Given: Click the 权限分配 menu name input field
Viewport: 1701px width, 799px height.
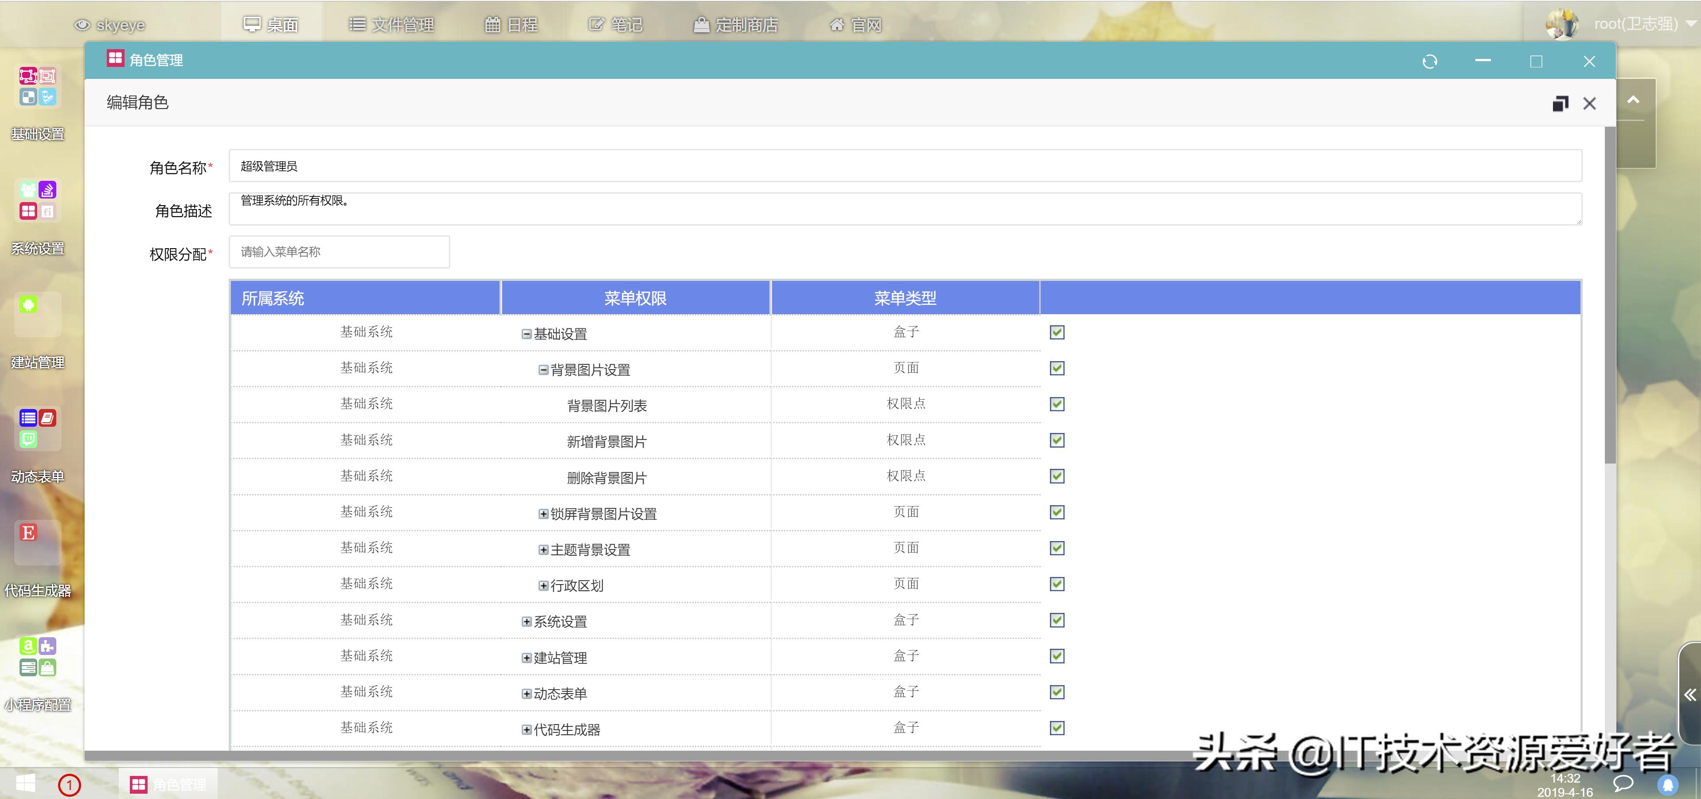Looking at the screenshot, I should tap(338, 252).
